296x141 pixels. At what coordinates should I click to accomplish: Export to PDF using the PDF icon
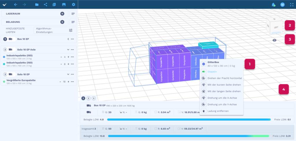[54, 5]
